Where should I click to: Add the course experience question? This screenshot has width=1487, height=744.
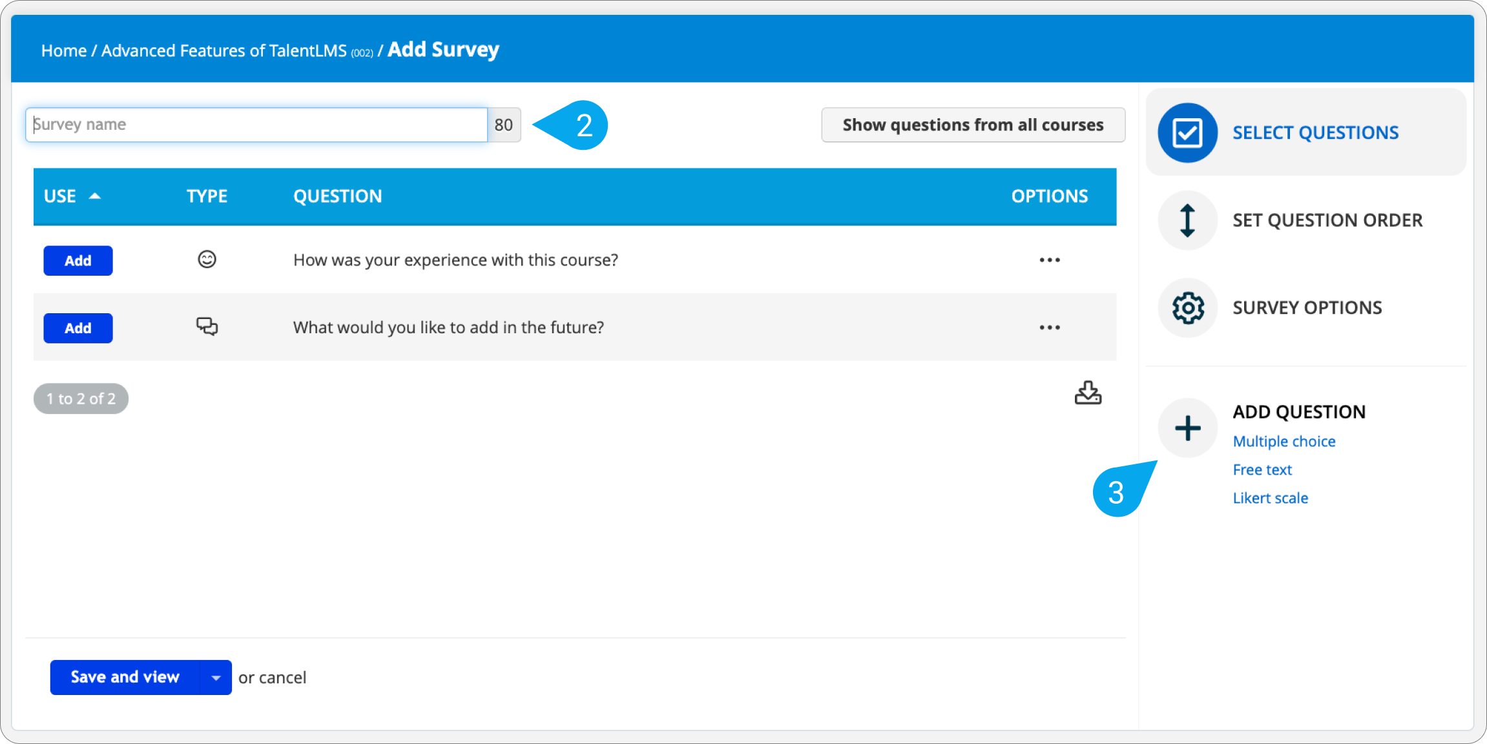pyautogui.click(x=78, y=261)
